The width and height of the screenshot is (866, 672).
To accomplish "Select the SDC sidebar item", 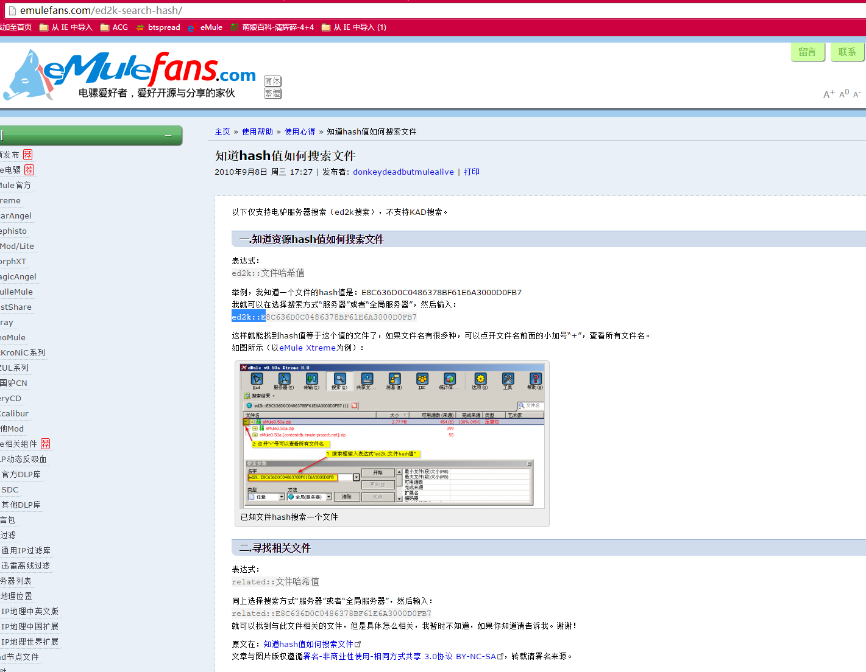I will tap(10, 489).
